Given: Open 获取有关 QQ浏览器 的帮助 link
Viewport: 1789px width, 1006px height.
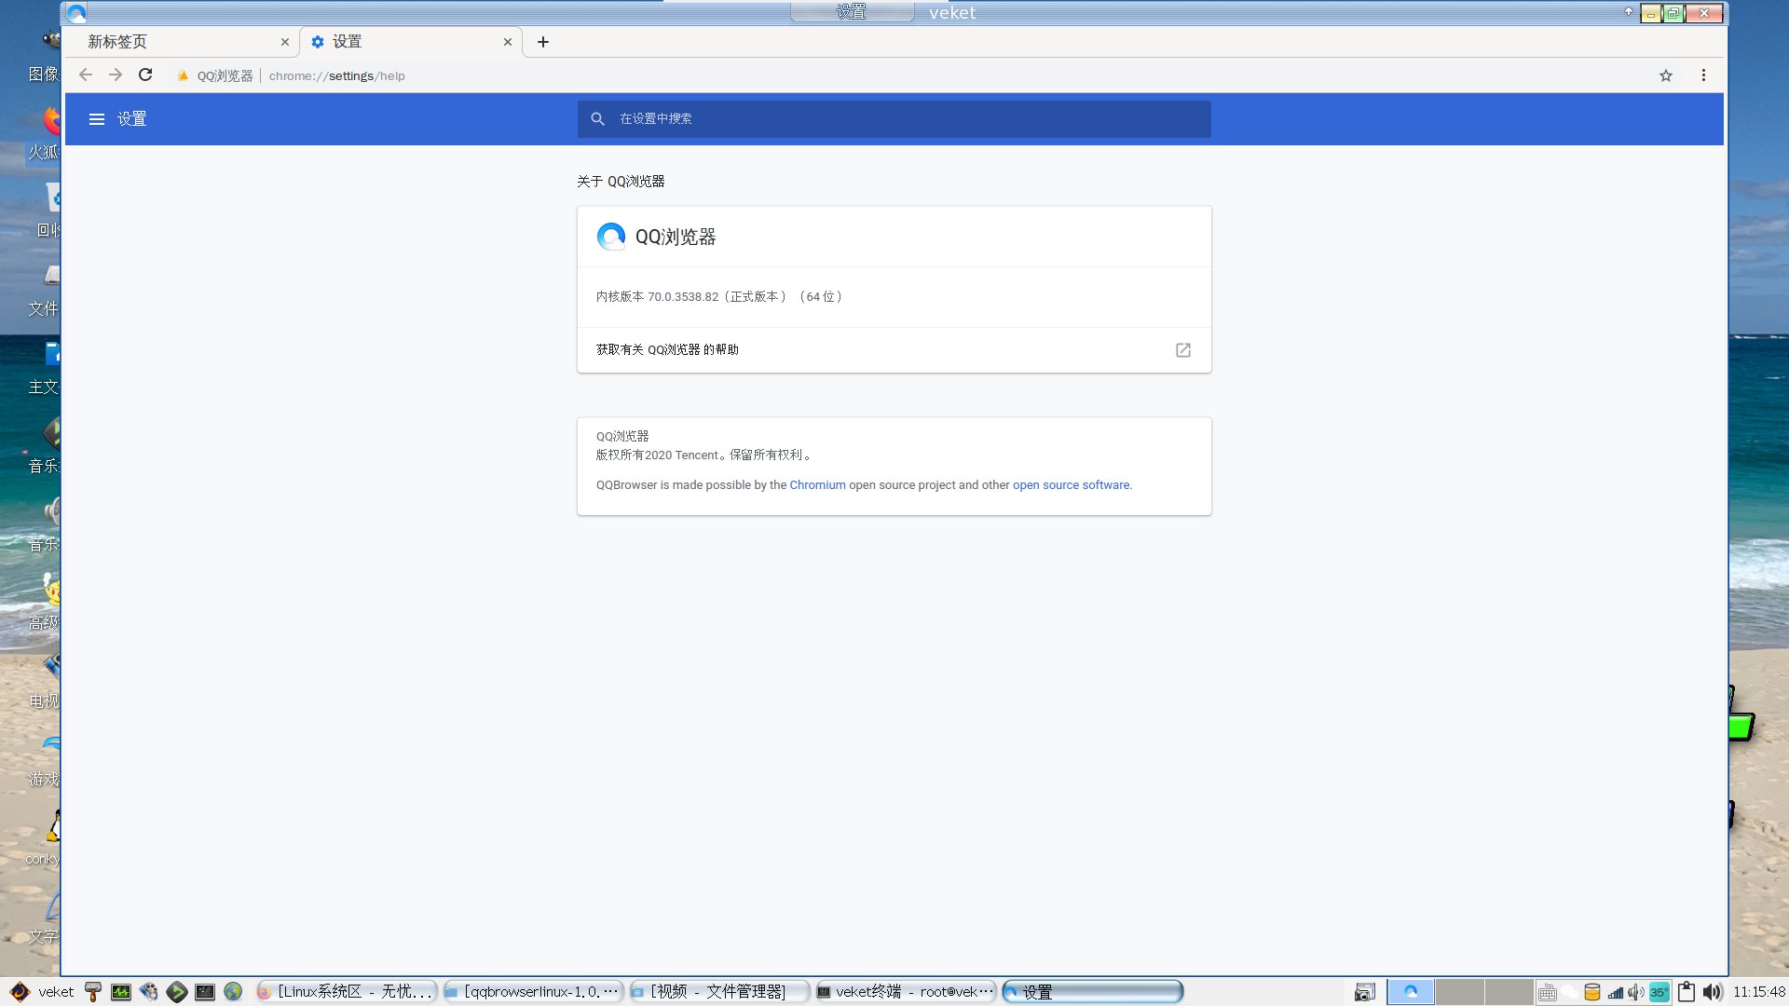Looking at the screenshot, I should point(894,350).
